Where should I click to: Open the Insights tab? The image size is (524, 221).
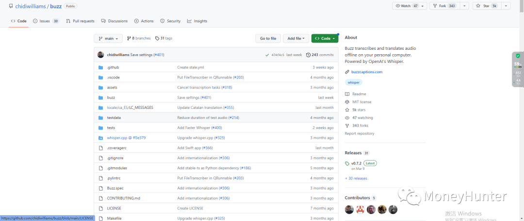pos(197,21)
